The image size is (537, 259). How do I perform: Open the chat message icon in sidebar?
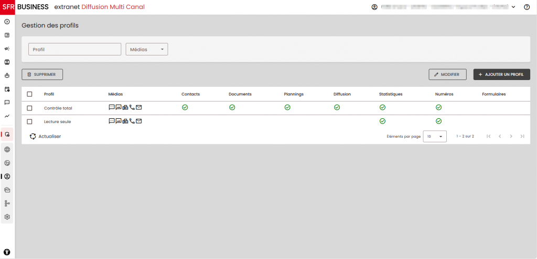pos(7,103)
